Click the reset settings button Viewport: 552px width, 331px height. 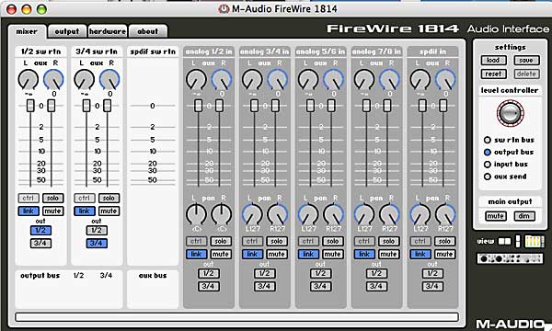click(493, 74)
